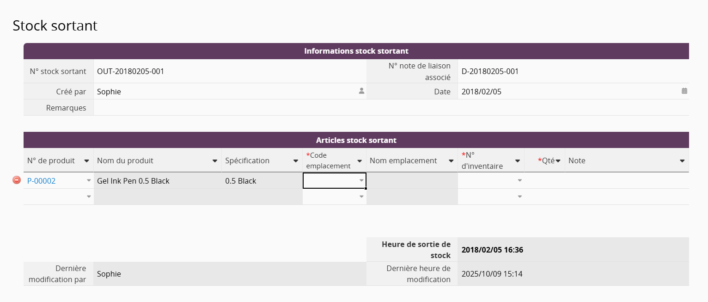Select the D-20180205-001 associated note field
708x302 pixels.
click(490, 71)
